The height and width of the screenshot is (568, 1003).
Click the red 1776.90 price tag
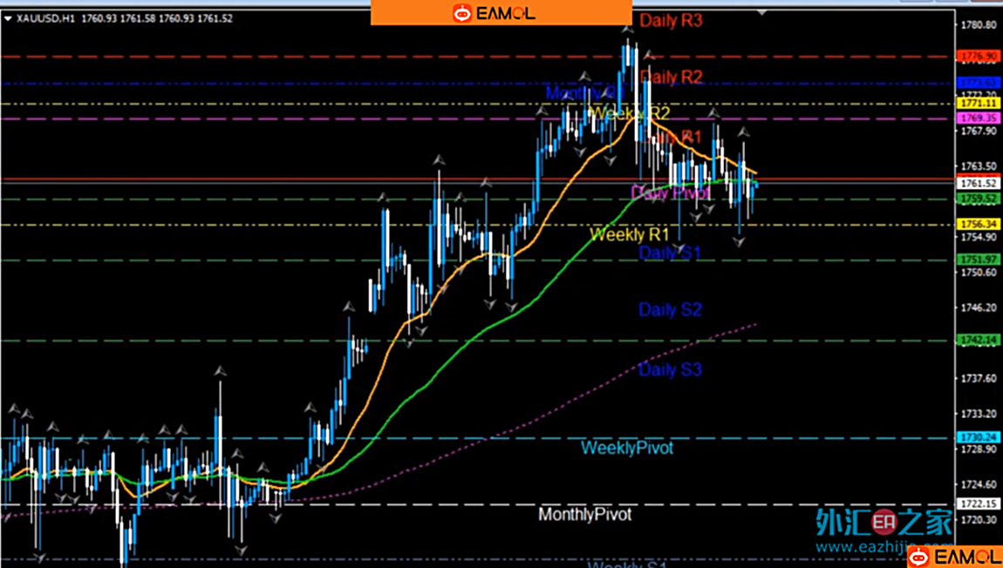tap(978, 57)
